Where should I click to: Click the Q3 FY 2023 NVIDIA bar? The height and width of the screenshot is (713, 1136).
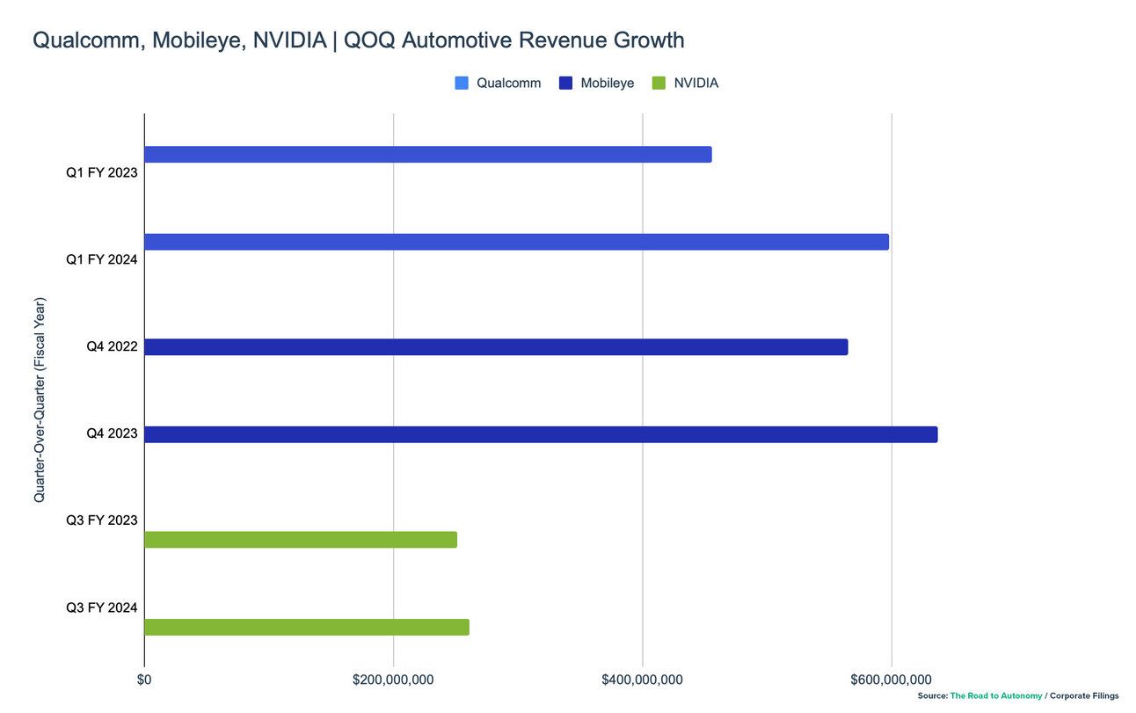[x=301, y=540]
